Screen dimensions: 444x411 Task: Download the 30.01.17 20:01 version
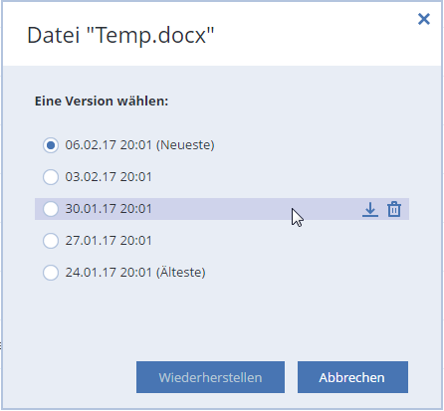click(x=370, y=209)
